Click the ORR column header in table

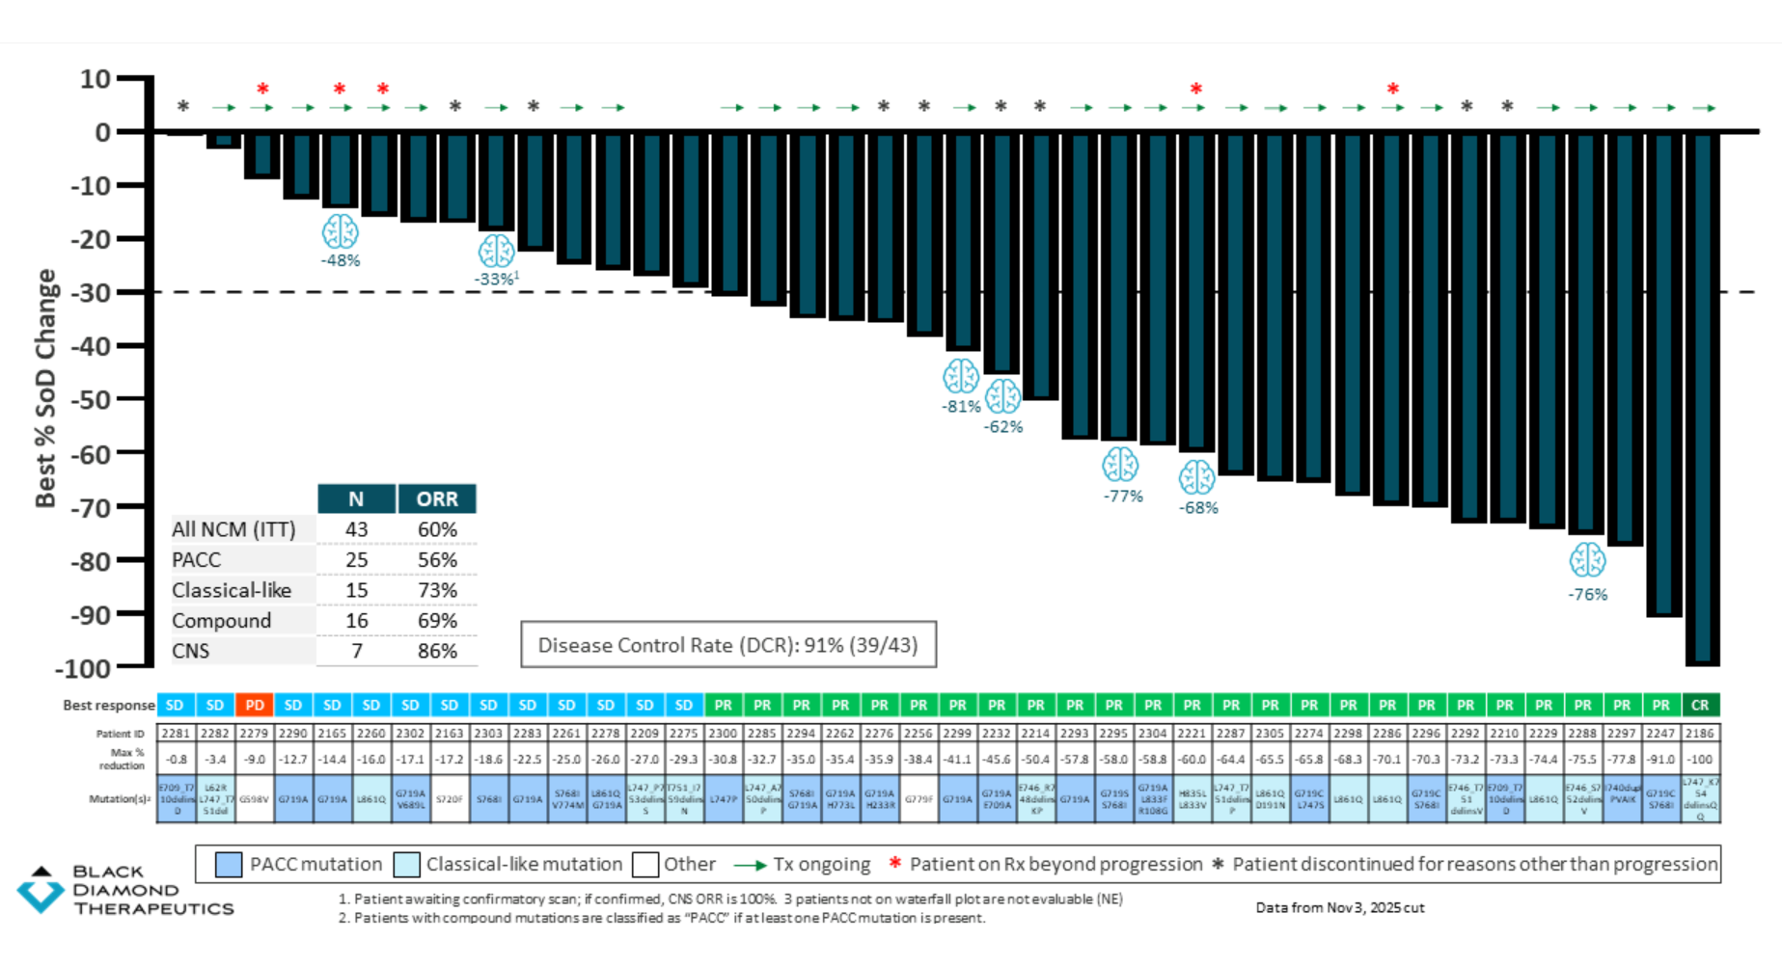click(x=437, y=499)
